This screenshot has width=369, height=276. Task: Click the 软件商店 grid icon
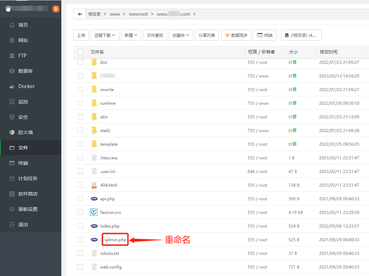point(12,194)
